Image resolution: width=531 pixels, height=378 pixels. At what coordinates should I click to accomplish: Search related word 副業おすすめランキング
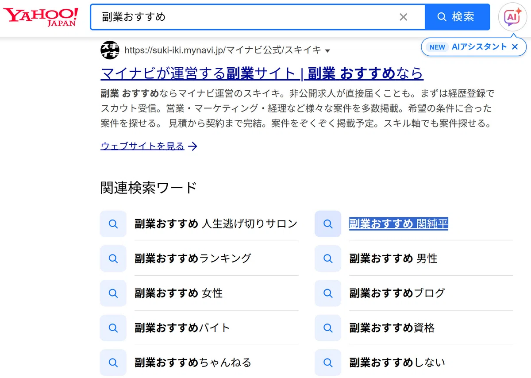tap(193, 258)
